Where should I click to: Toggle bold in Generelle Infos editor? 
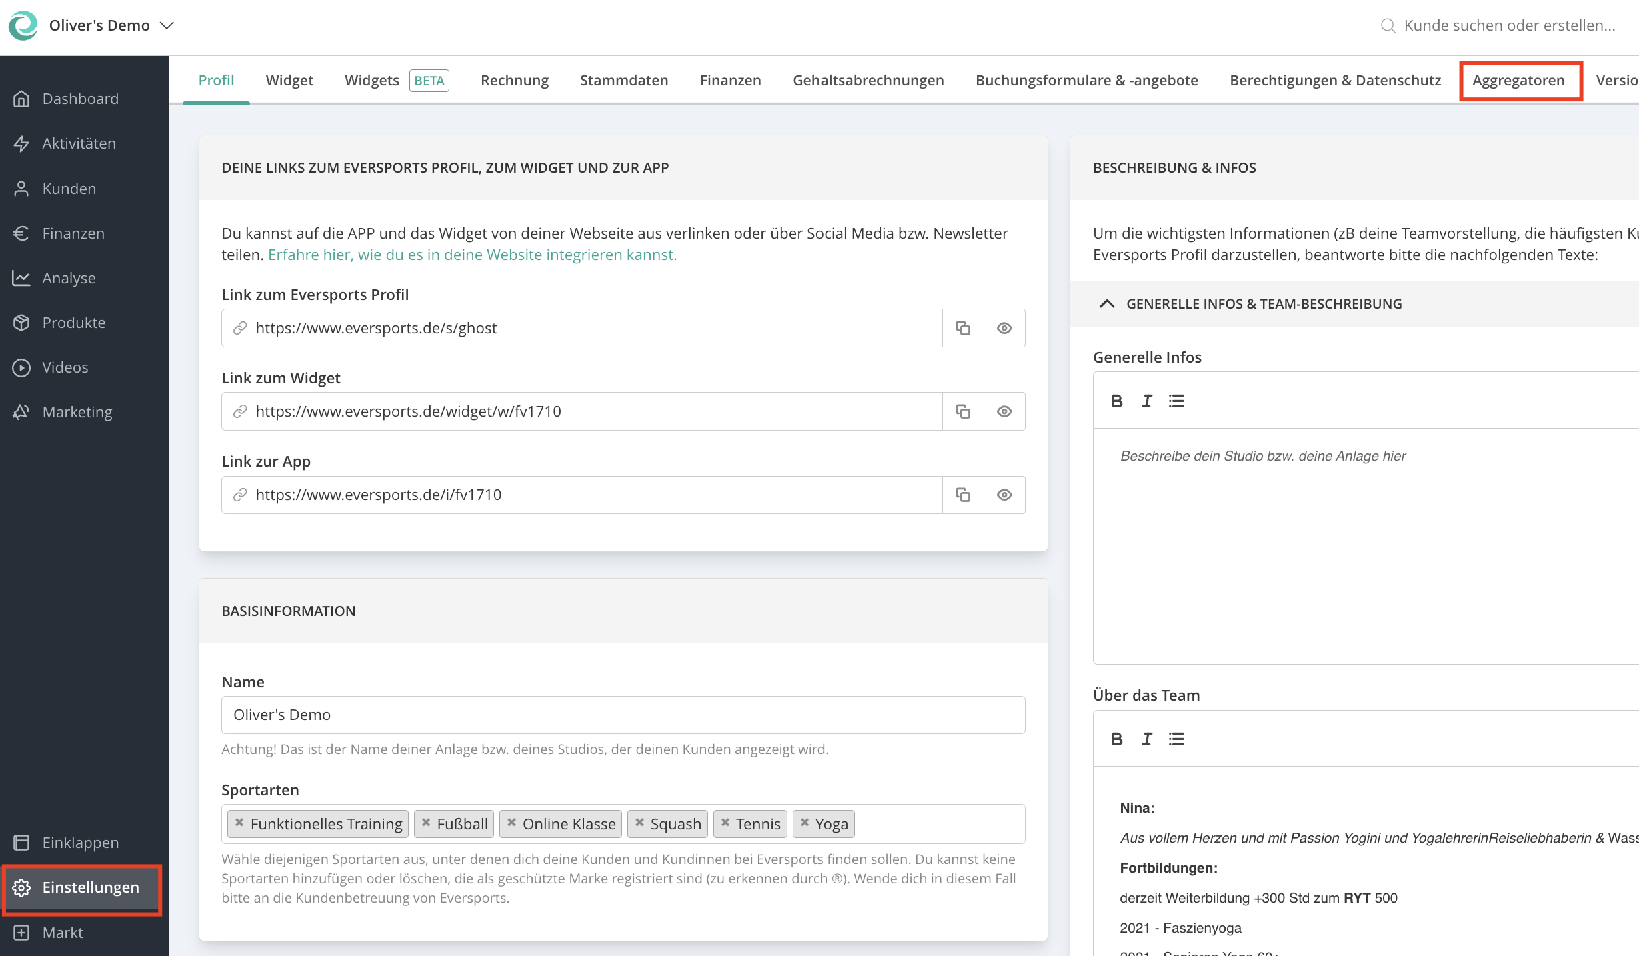coord(1117,401)
